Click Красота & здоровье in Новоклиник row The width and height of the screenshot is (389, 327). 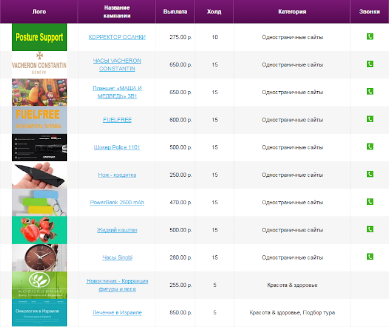292,285
